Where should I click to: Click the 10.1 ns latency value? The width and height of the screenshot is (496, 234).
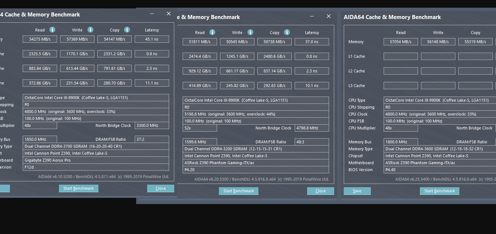312,86
